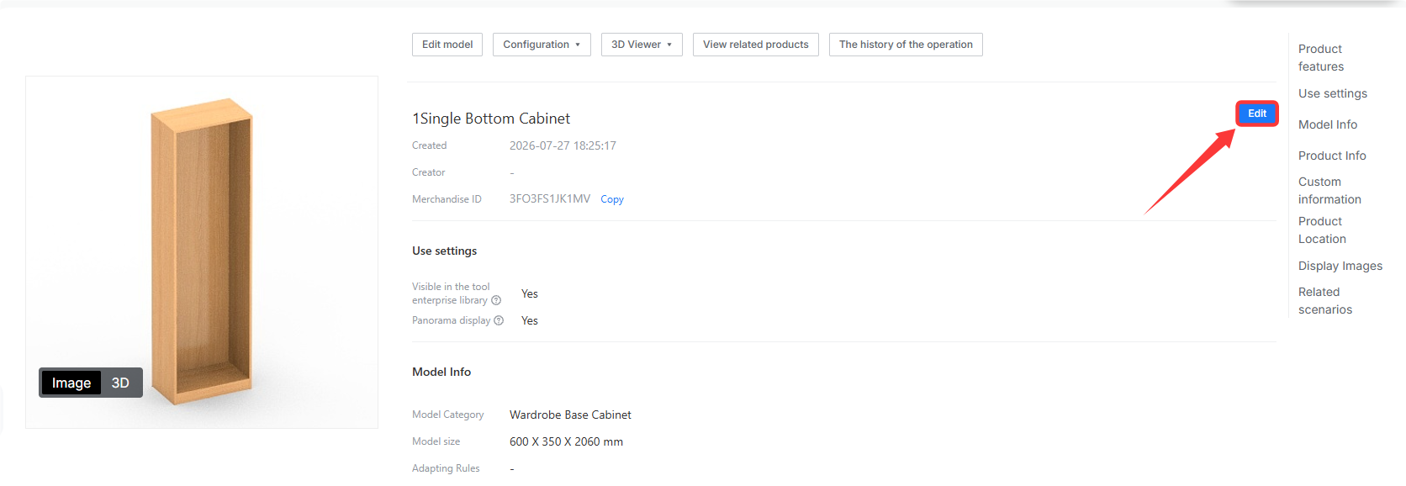Show The history of the operation
This screenshot has height=486, width=1406.
(x=906, y=45)
